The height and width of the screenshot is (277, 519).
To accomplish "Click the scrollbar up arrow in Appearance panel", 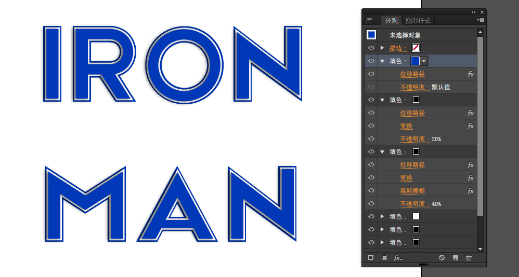I will pos(481,32).
